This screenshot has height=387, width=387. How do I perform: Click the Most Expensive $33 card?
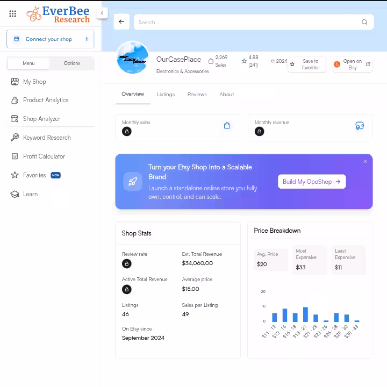pos(310,260)
